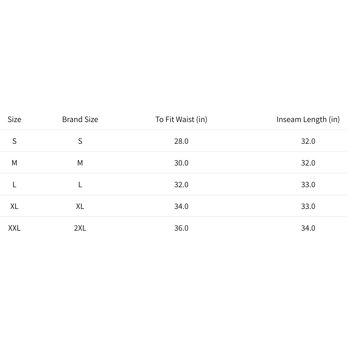The height and width of the screenshot is (347, 347).
Task: Select the L cell in Brand Size column
Action: (x=80, y=185)
